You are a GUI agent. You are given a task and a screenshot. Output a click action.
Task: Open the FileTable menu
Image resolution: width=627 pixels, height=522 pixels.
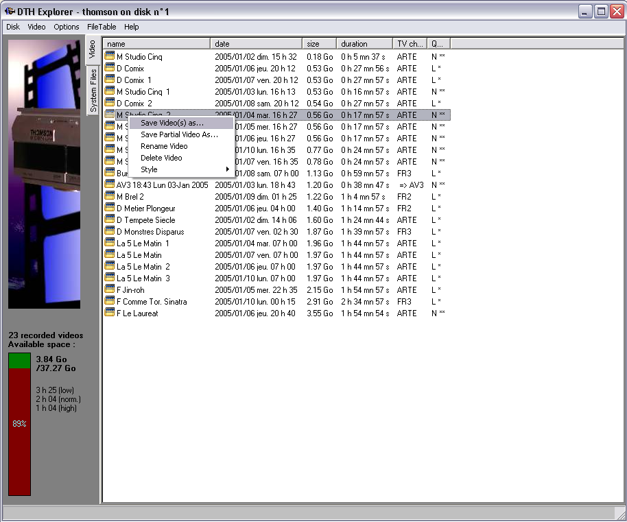[x=102, y=27]
